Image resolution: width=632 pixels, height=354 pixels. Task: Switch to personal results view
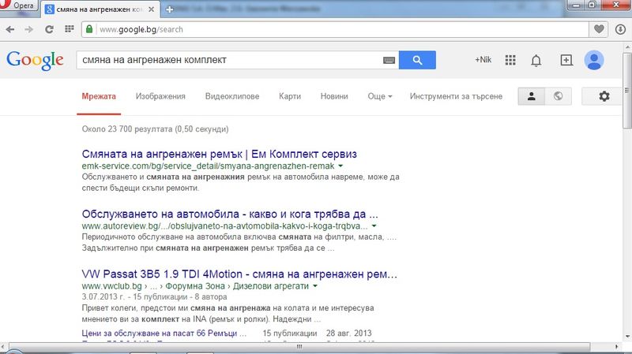(532, 96)
